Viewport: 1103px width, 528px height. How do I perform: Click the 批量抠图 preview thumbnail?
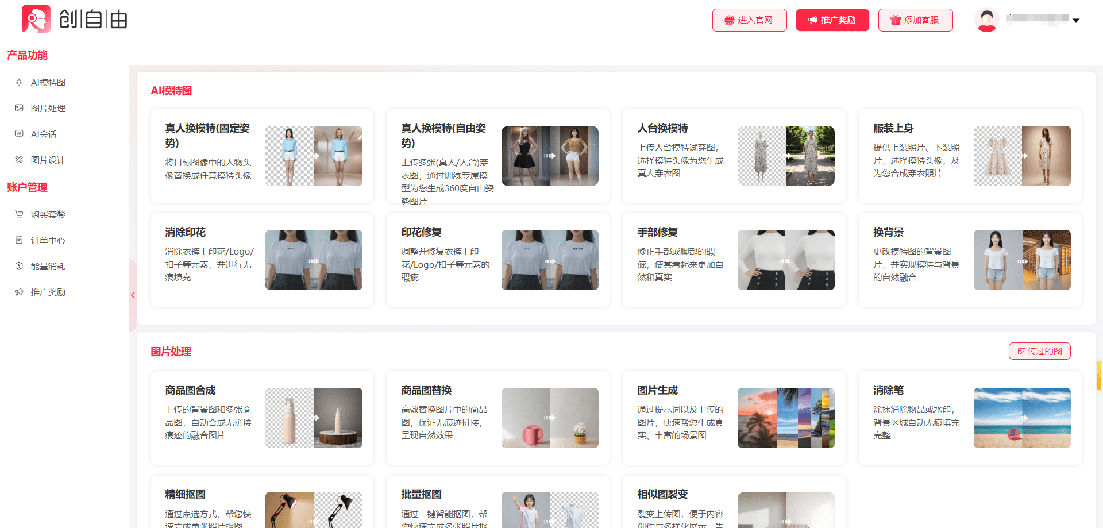pos(550,510)
